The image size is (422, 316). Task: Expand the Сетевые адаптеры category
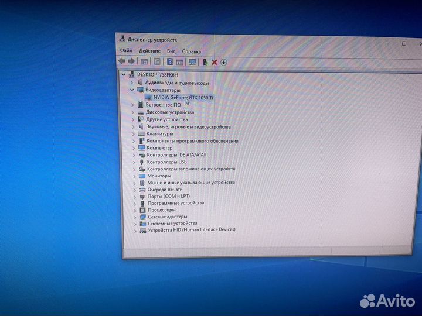point(134,217)
